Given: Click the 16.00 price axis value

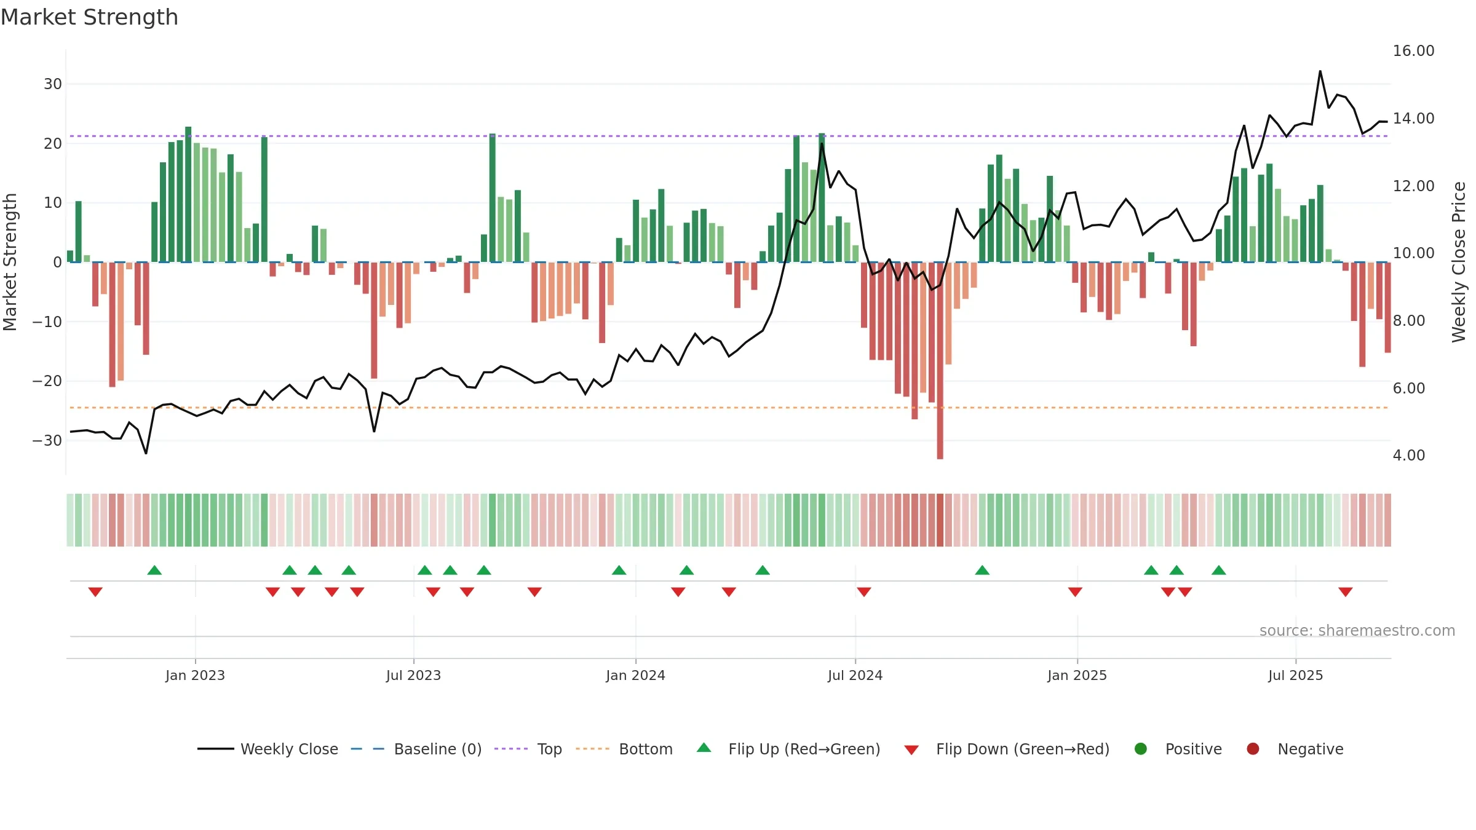Looking at the screenshot, I should pos(1413,51).
